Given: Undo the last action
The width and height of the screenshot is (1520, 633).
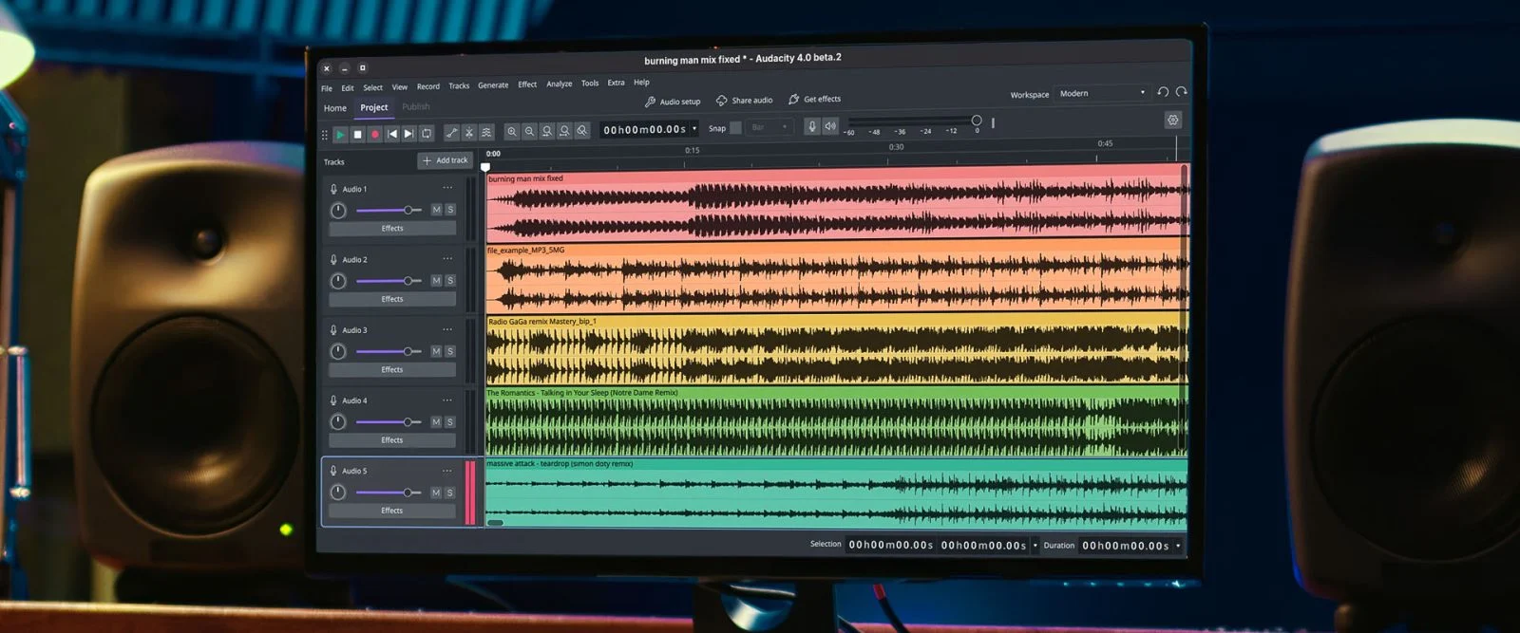Looking at the screenshot, I should 1163,92.
